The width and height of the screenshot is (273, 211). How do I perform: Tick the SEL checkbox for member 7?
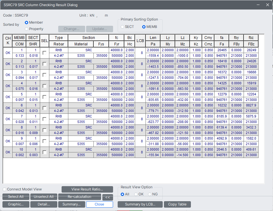pos(44,119)
